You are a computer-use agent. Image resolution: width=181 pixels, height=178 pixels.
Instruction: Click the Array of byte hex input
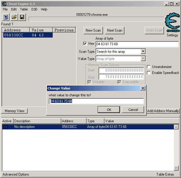137,44
